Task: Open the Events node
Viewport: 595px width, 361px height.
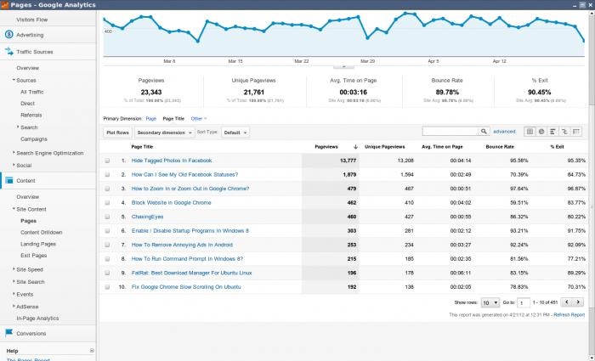Action: point(25,294)
